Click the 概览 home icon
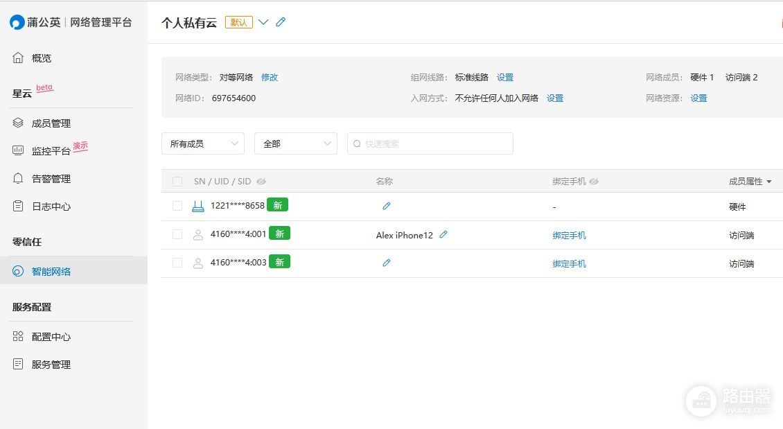This screenshot has height=429, width=783. [x=18, y=58]
